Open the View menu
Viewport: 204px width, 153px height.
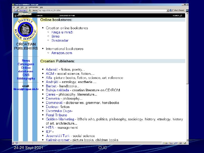pos(22,7)
